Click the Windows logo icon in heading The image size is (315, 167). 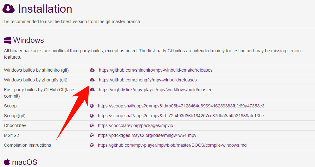tap(7, 41)
